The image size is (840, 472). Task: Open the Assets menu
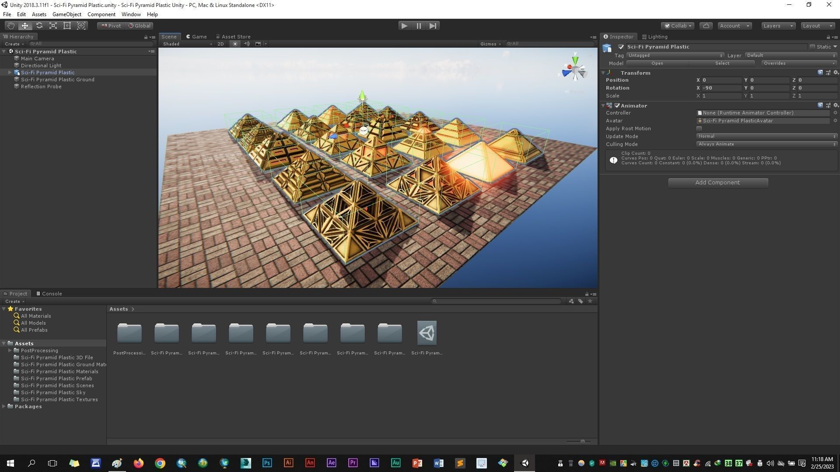pos(39,14)
